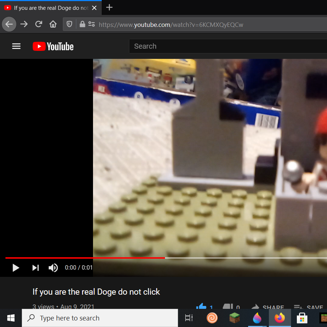327x327 pixels.
Task: Open the site permissions icon panel
Action: [91, 24]
